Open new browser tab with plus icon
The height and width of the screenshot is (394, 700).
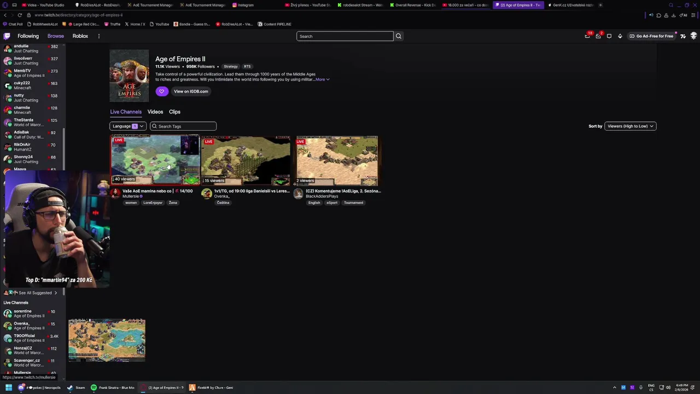pos(600,5)
